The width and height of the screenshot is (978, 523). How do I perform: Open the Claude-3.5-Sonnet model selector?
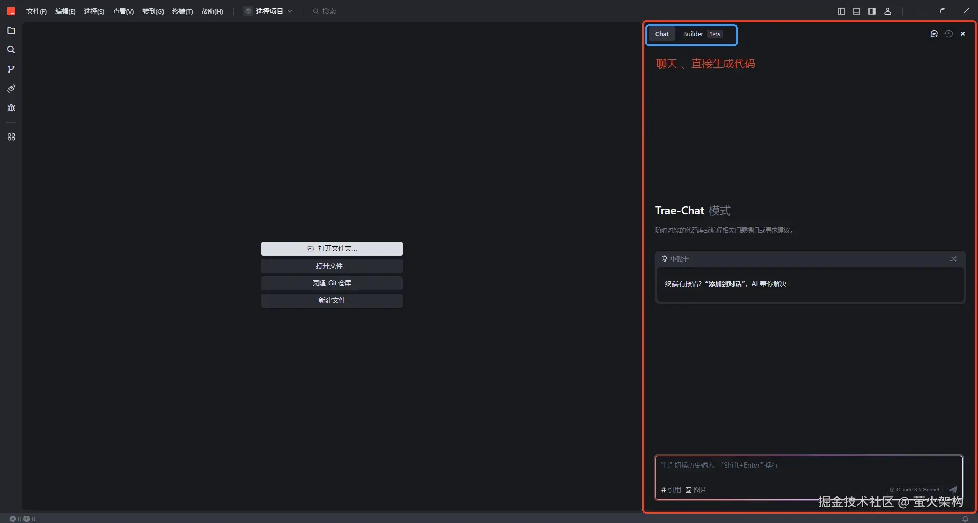click(915, 490)
